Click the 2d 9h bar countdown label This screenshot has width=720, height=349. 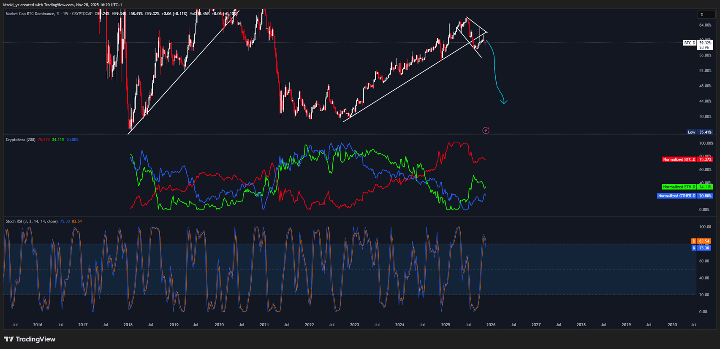[704, 48]
